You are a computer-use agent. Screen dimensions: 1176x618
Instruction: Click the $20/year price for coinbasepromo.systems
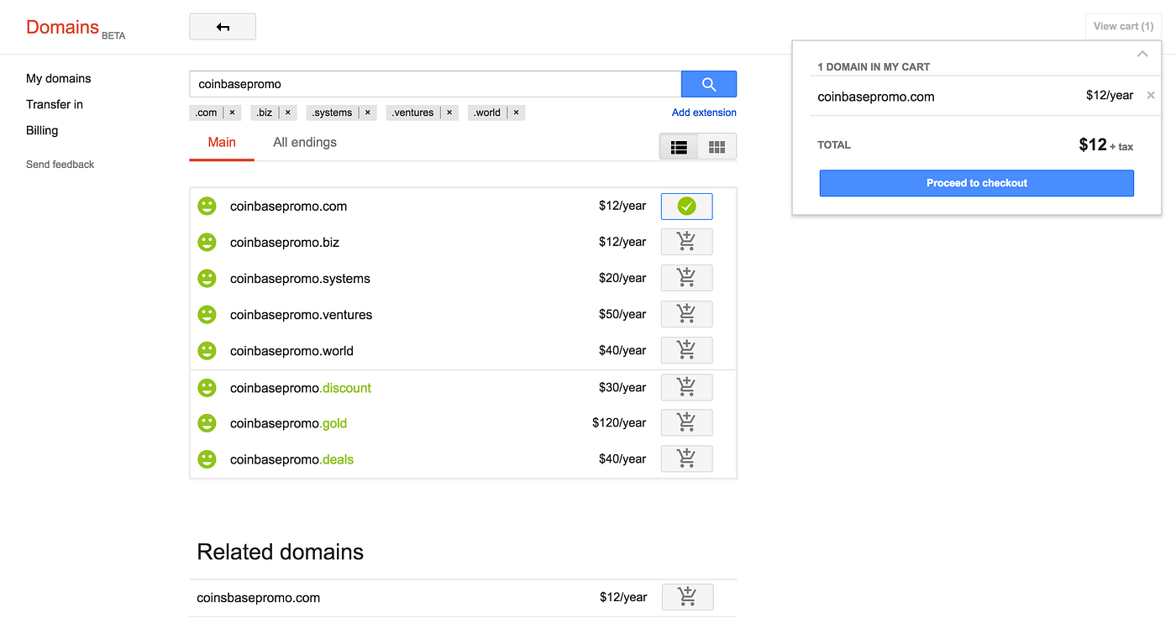pyautogui.click(x=622, y=278)
